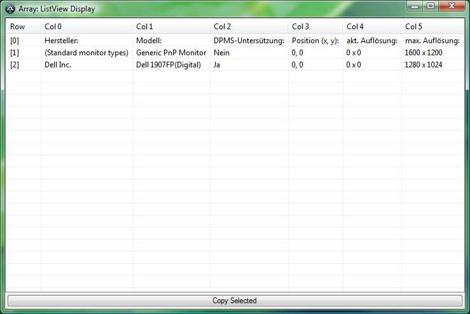Click the Generic PnP Monitor cell
The height and width of the screenshot is (314, 470).
[171, 53]
